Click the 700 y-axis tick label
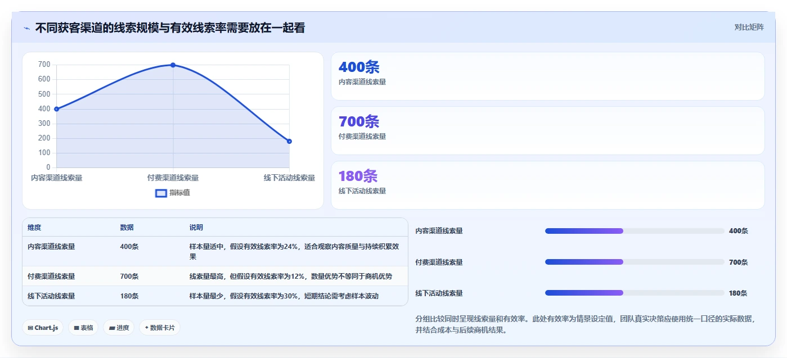 pos(44,65)
